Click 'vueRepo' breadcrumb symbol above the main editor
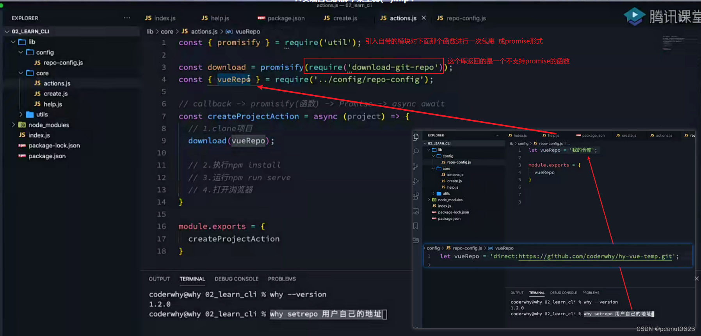 pyautogui.click(x=247, y=32)
